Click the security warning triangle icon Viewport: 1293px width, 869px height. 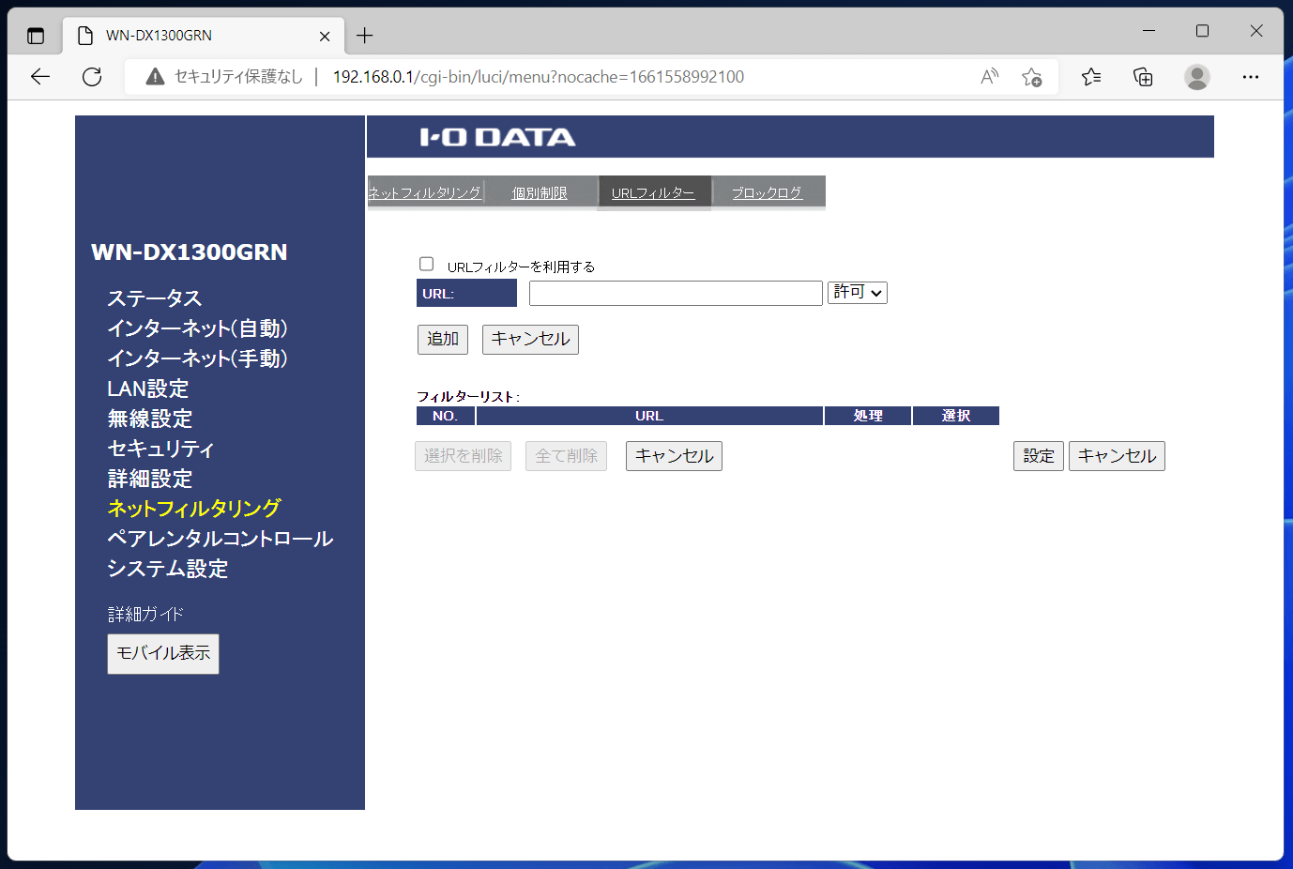tap(156, 77)
